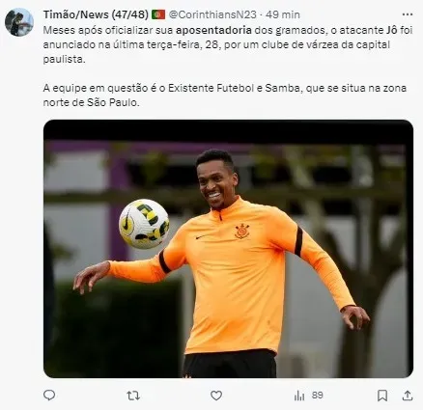Open the Timão/News profile avatar

click(19, 22)
